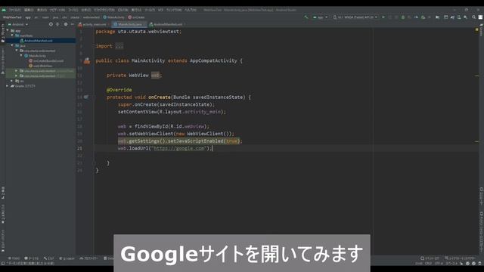Click the override gutter icon beside onCreate
Viewport: 484px width, 272px height.
[86, 97]
